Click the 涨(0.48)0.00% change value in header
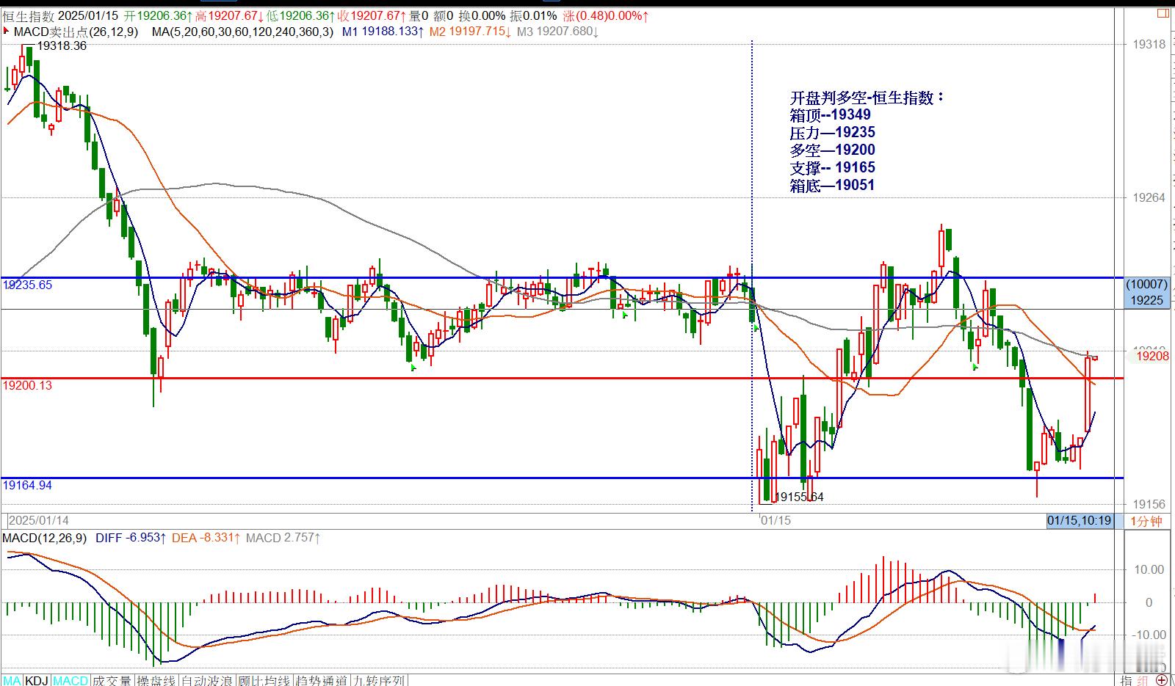The width and height of the screenshot is (1175, 686). (x=607, y=15)
